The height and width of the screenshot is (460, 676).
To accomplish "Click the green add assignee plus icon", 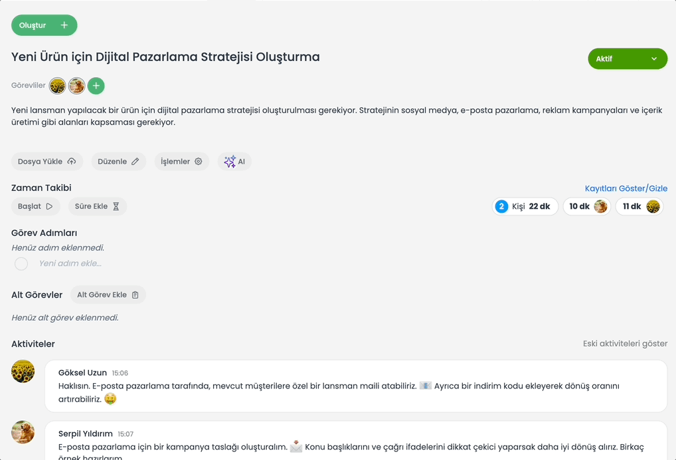I will coord(96,86).
